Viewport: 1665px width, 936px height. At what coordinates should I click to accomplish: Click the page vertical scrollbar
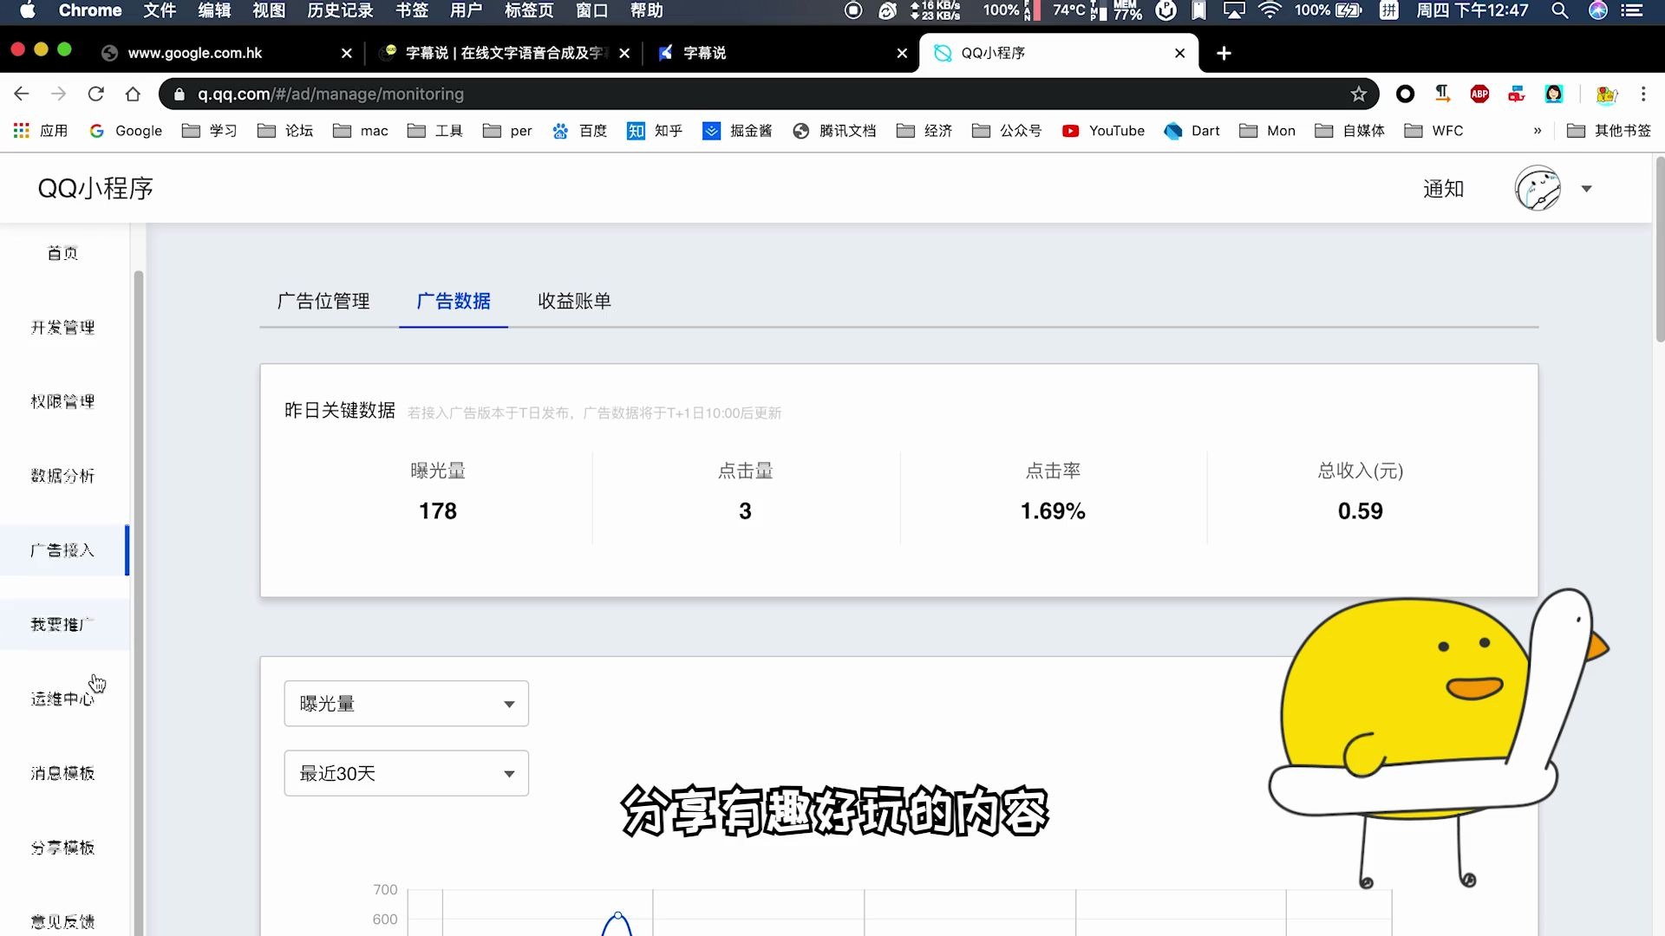click(x=1659, y=250)
